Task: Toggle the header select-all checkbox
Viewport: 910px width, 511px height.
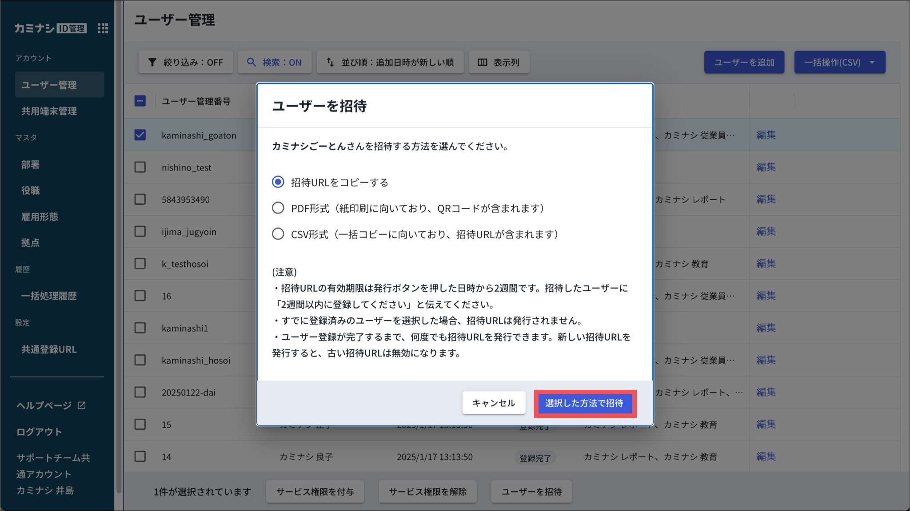Action: pyautogui.click(x=140, y=101)
